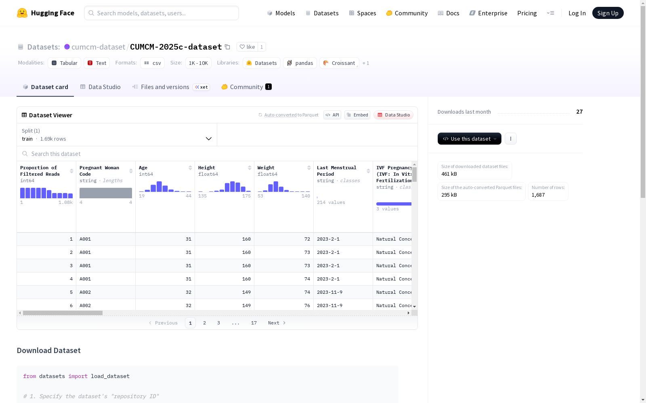Filter by the Tabular modality tag
This screenshot has width=646, height=403.
coord(65,63)
